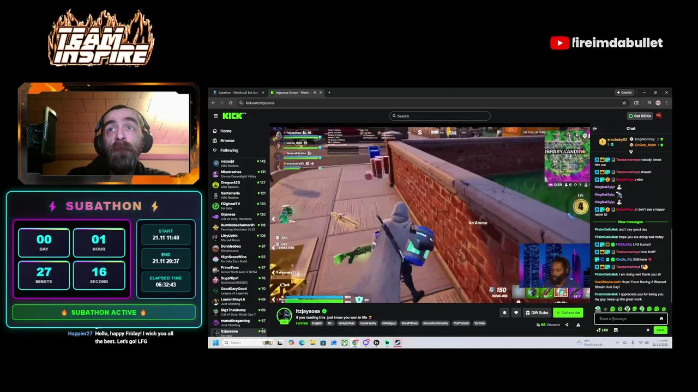
Task: Open the Chrome three-dot menu
Action: coord(666,103)
